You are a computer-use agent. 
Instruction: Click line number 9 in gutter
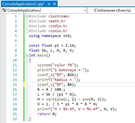(16, 55)
